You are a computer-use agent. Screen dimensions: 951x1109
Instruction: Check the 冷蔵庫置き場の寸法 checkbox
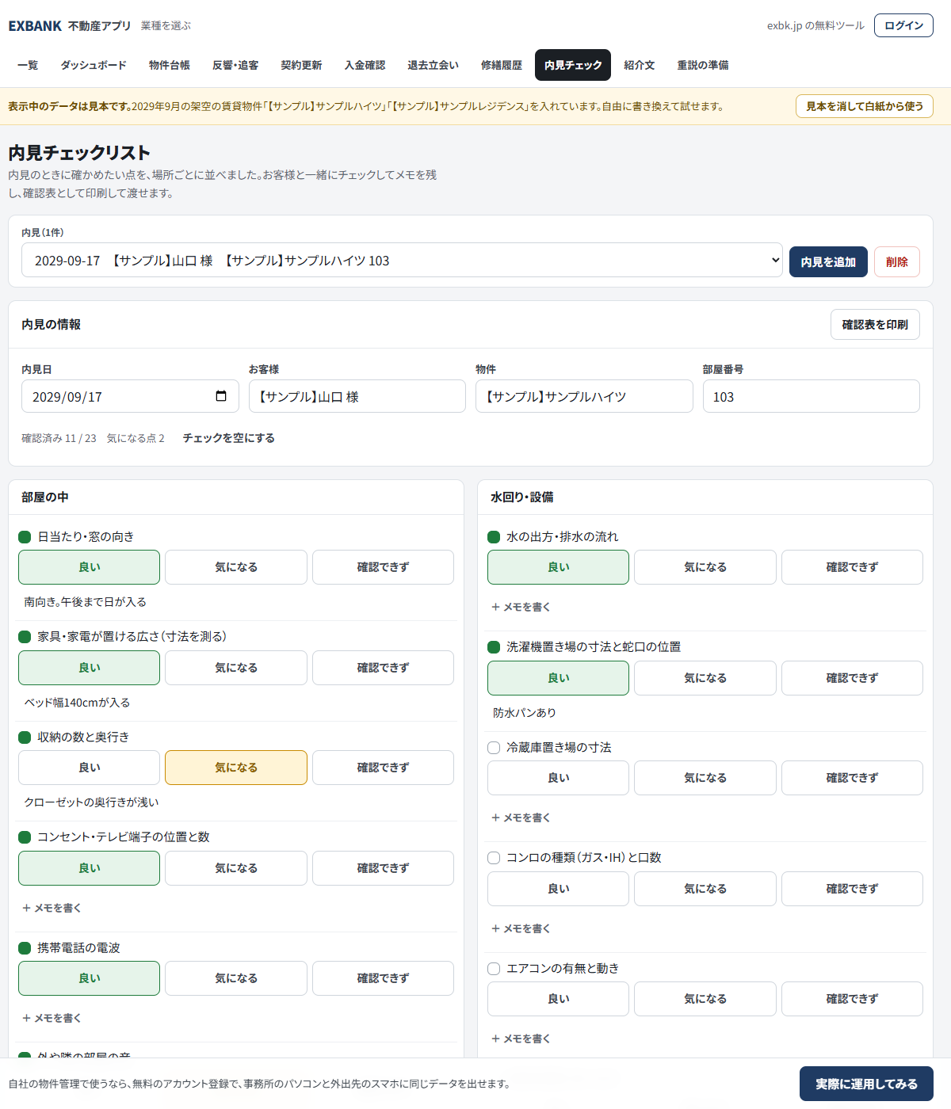[494, 748]
